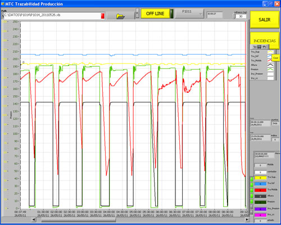Click the Hora timestamp field
Screen dimensions: 281x225
(264, 155)
